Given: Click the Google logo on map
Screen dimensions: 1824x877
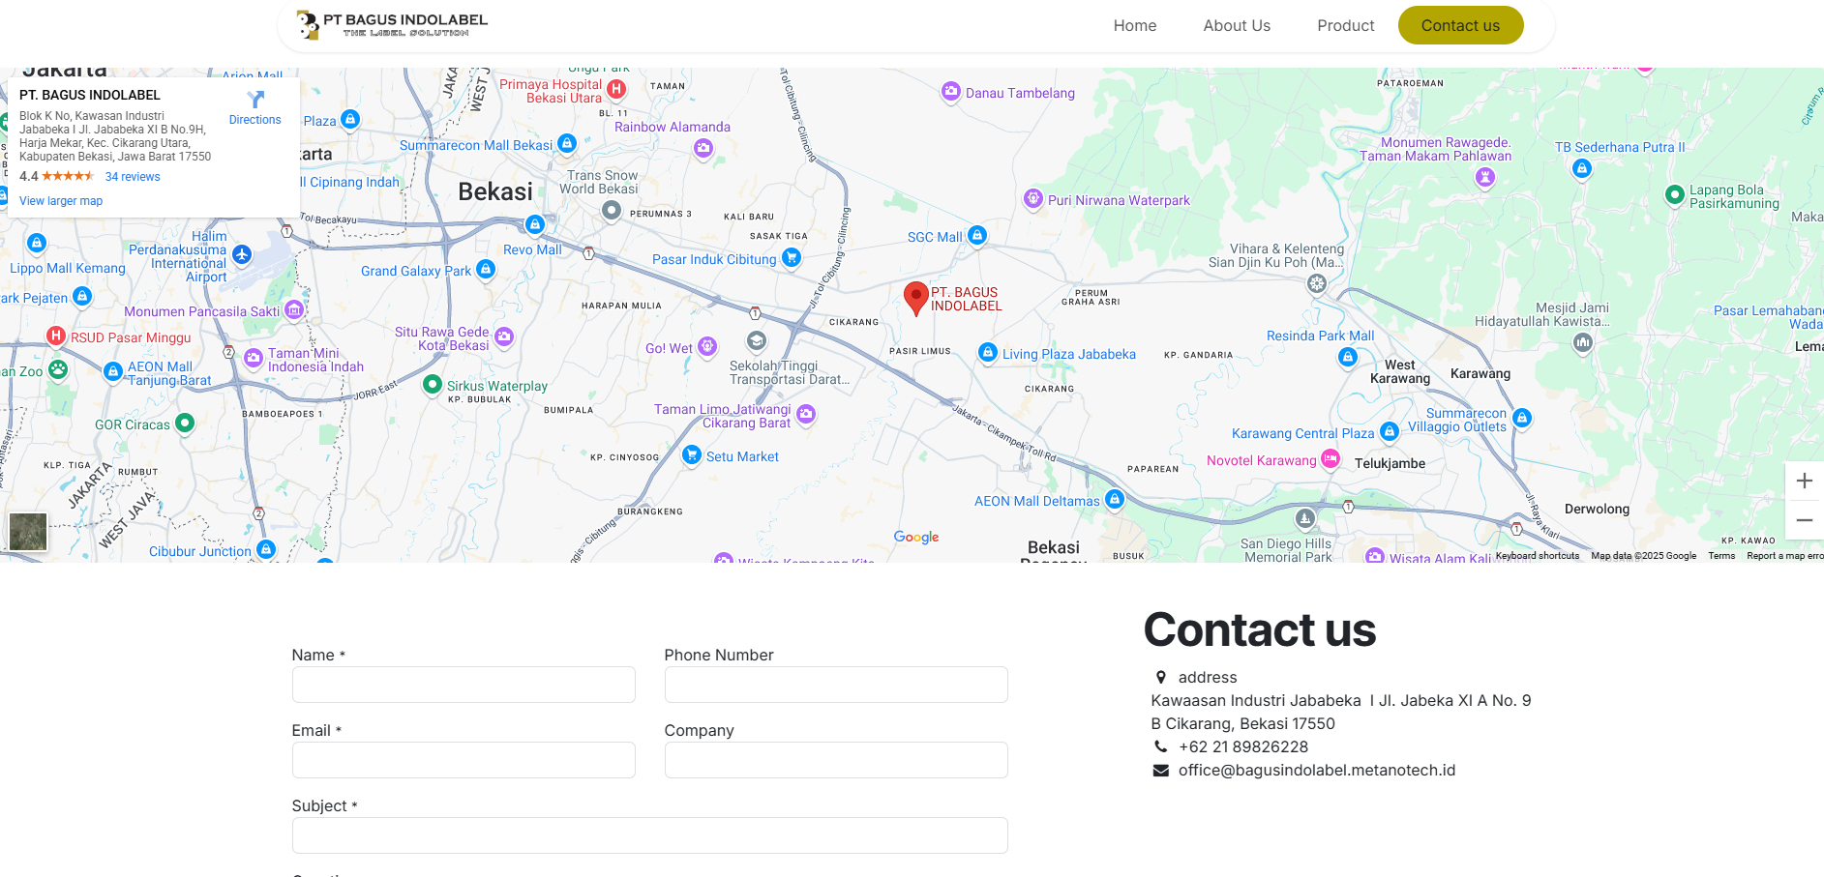Looking at the screenshot, I should 916,537.
